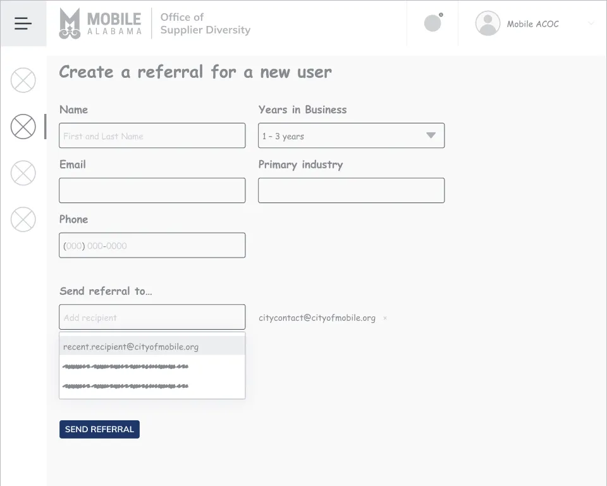Click the Mobile ACOC account name

tap(532, 23)
